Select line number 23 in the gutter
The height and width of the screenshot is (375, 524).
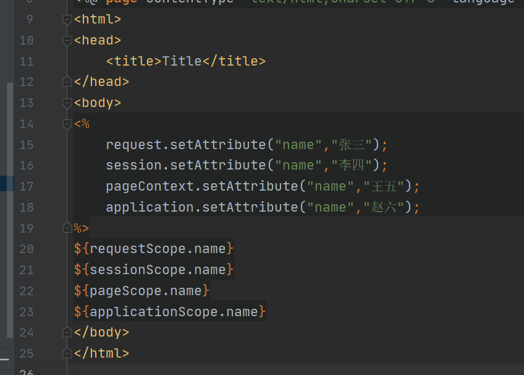click(27, 312)
